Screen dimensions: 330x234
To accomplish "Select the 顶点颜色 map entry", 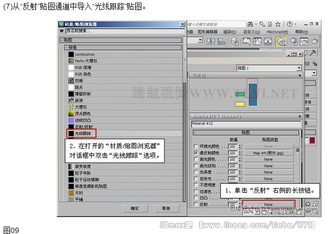I will pyautogui.click(x=125, y=114).
